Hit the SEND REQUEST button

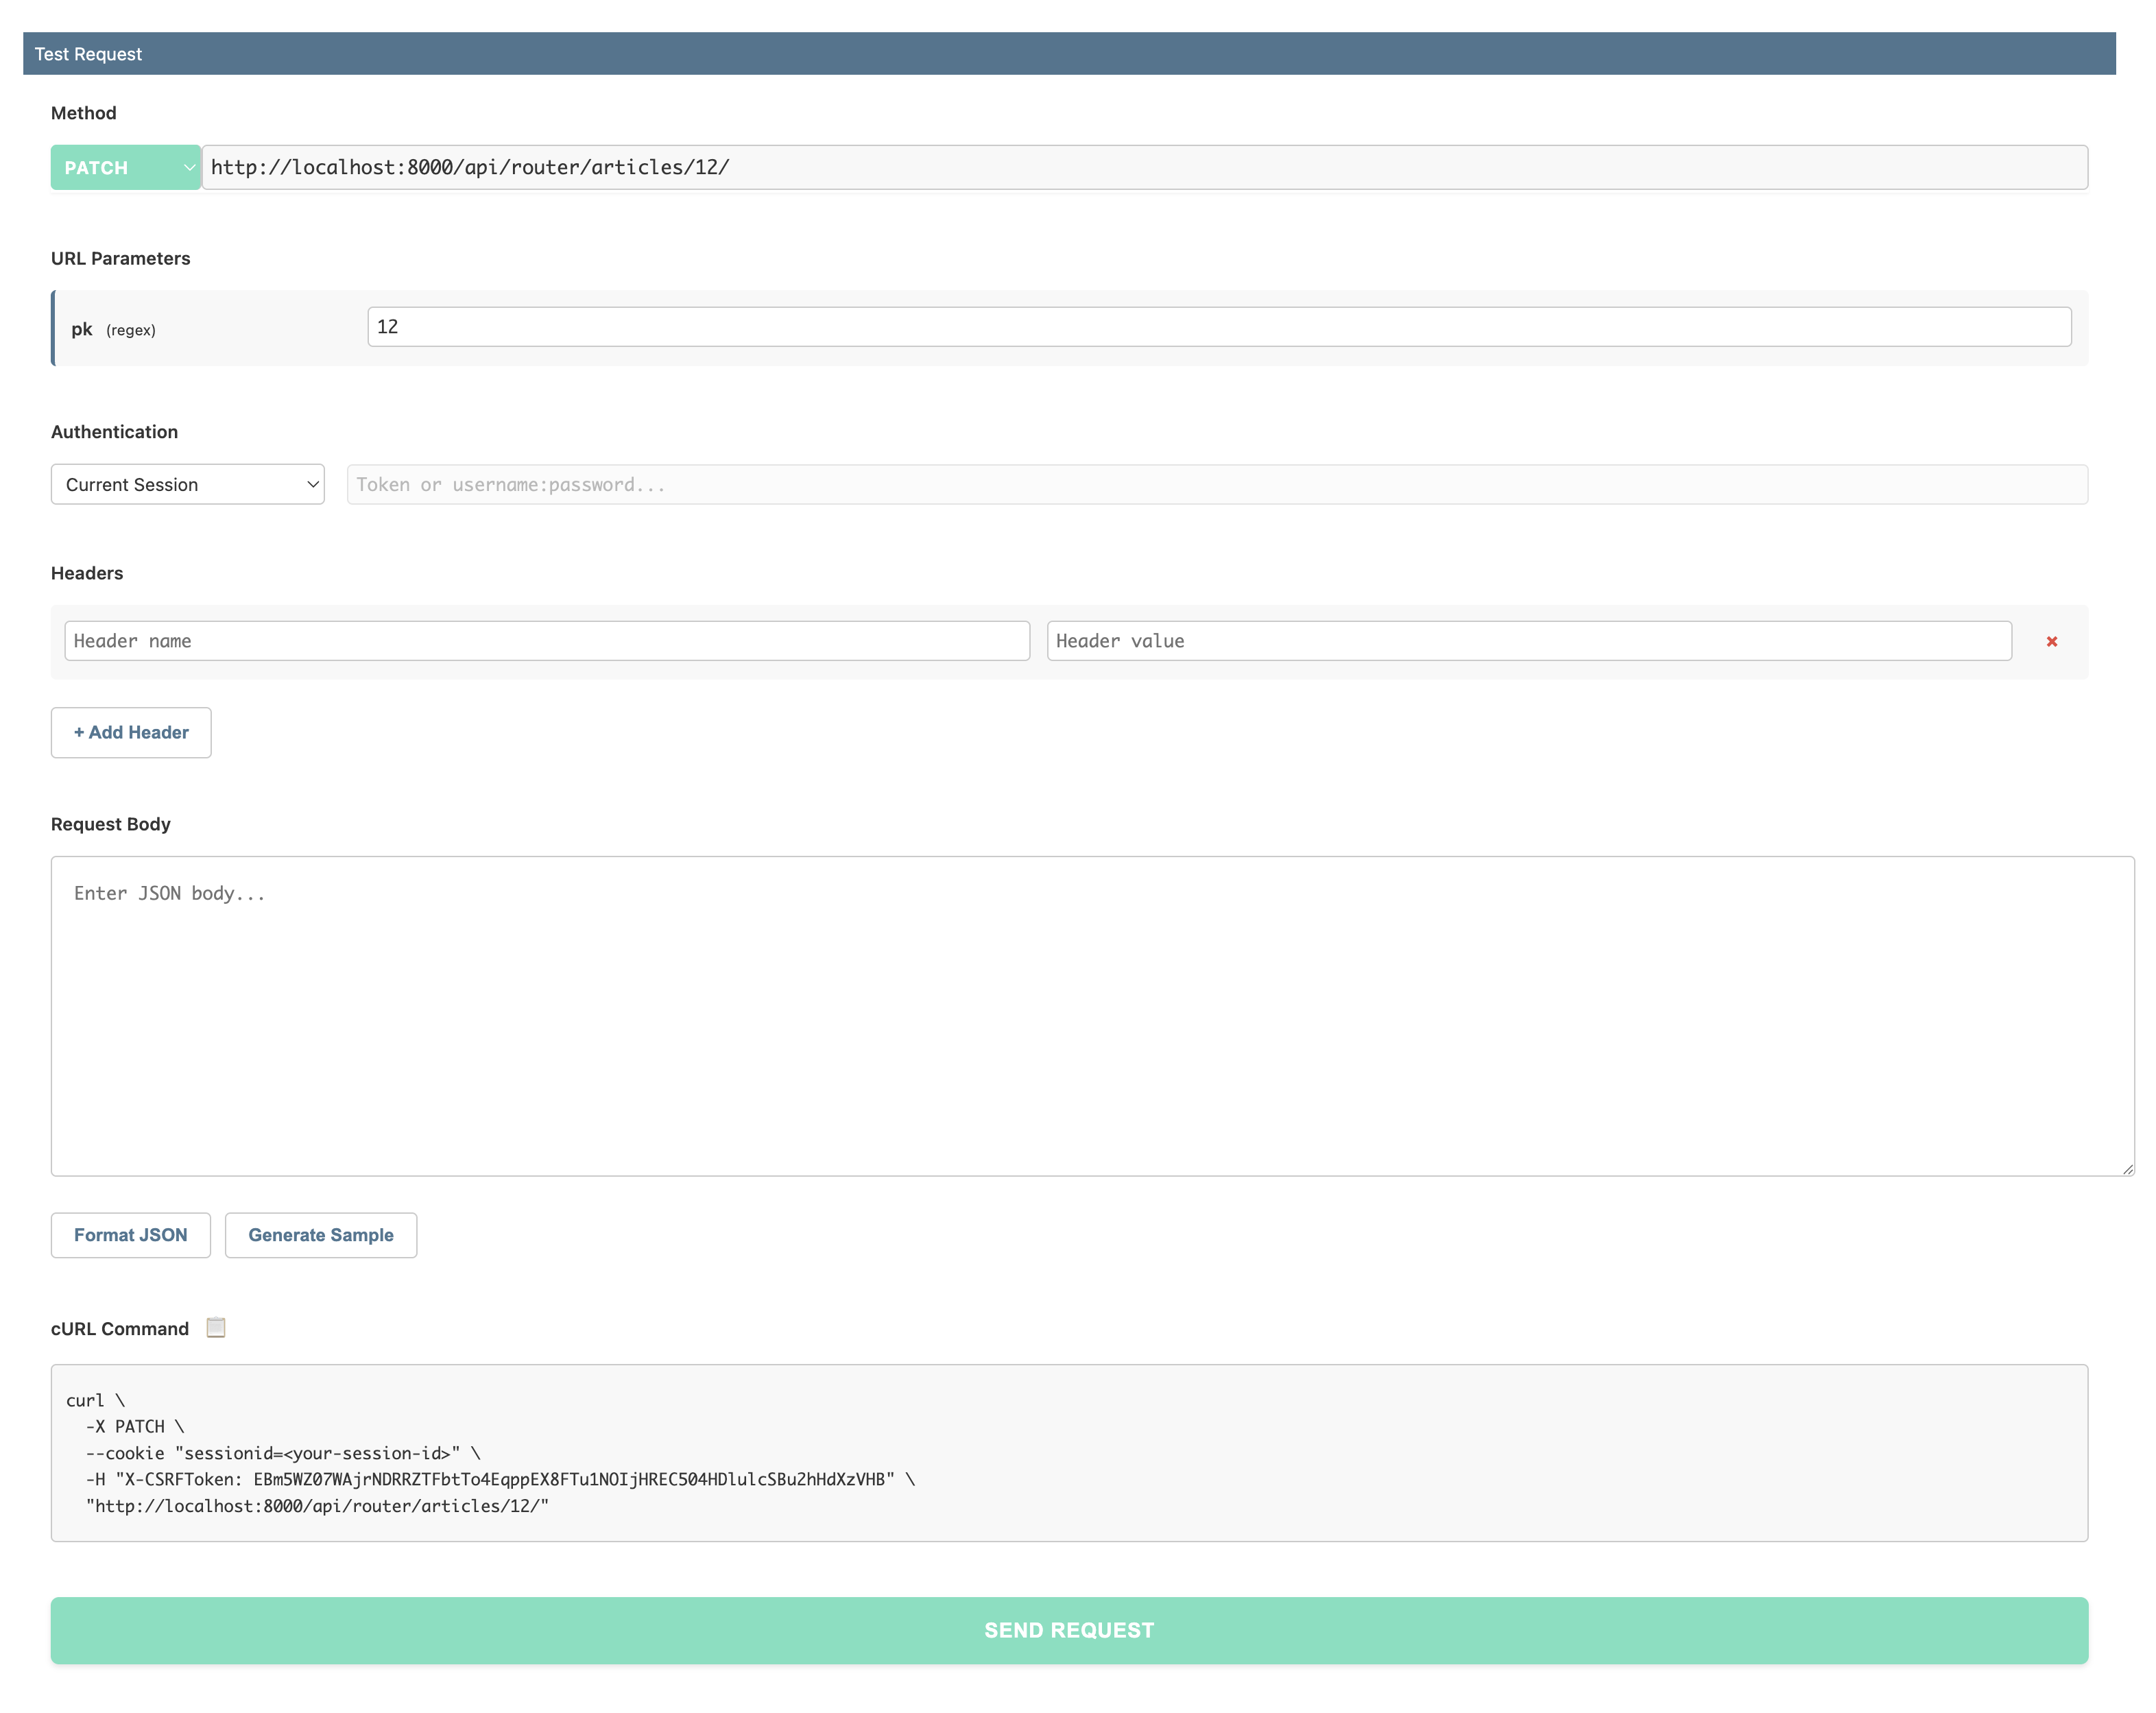point(1069,1630)
